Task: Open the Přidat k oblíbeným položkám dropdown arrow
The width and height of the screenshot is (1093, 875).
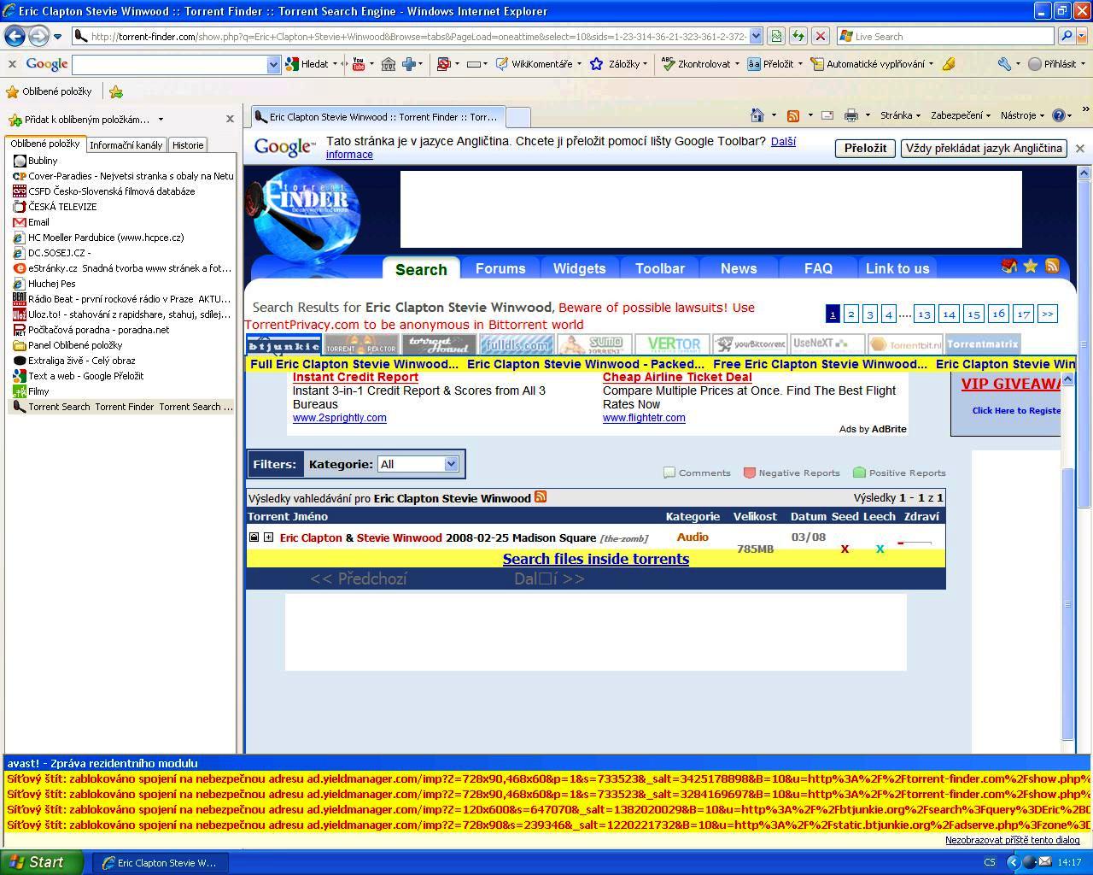Action: (161, 120)
